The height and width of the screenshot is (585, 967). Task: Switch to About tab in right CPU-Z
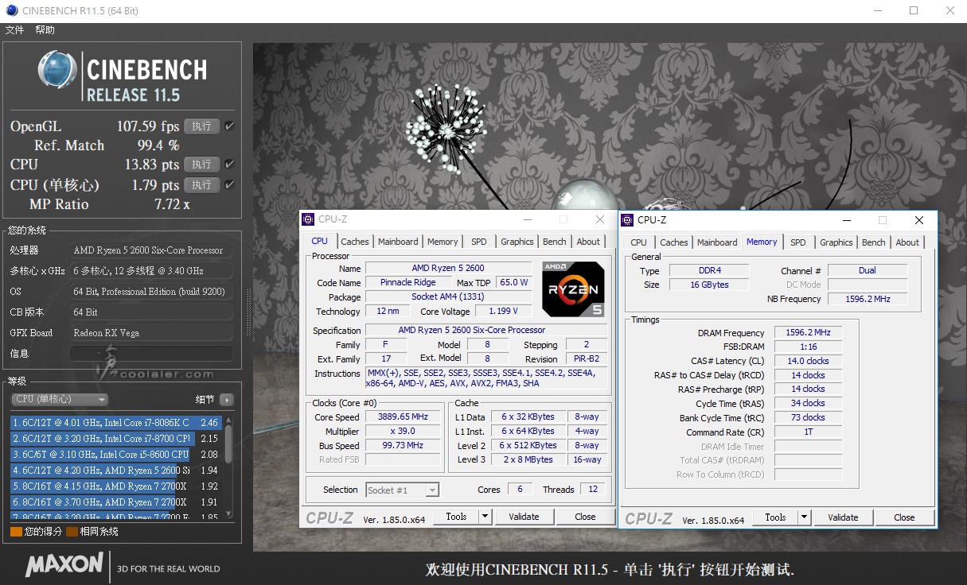pyautogui.click(x=908, y=242)
